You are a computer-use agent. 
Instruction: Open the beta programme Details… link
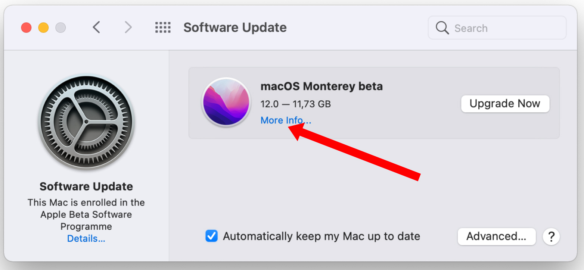[86, 238]
